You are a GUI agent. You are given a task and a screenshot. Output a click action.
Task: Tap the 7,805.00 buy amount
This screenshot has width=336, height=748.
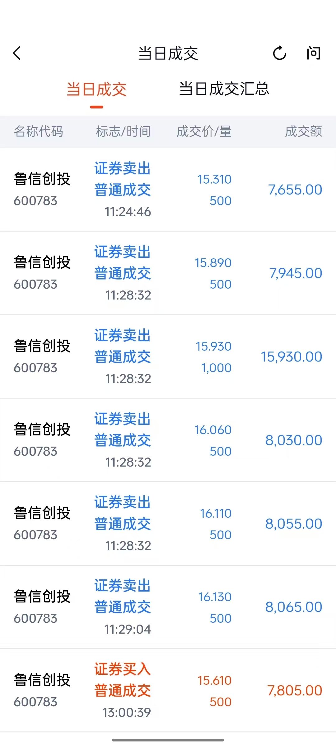(x=295, y=691)
